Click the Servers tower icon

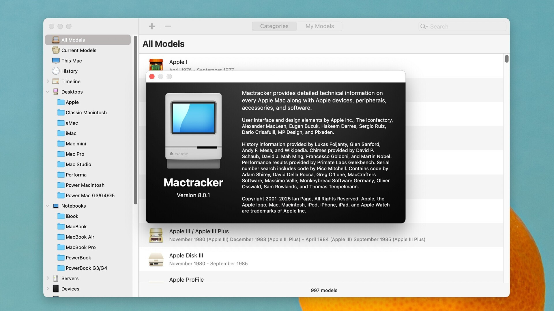[56, 278]
